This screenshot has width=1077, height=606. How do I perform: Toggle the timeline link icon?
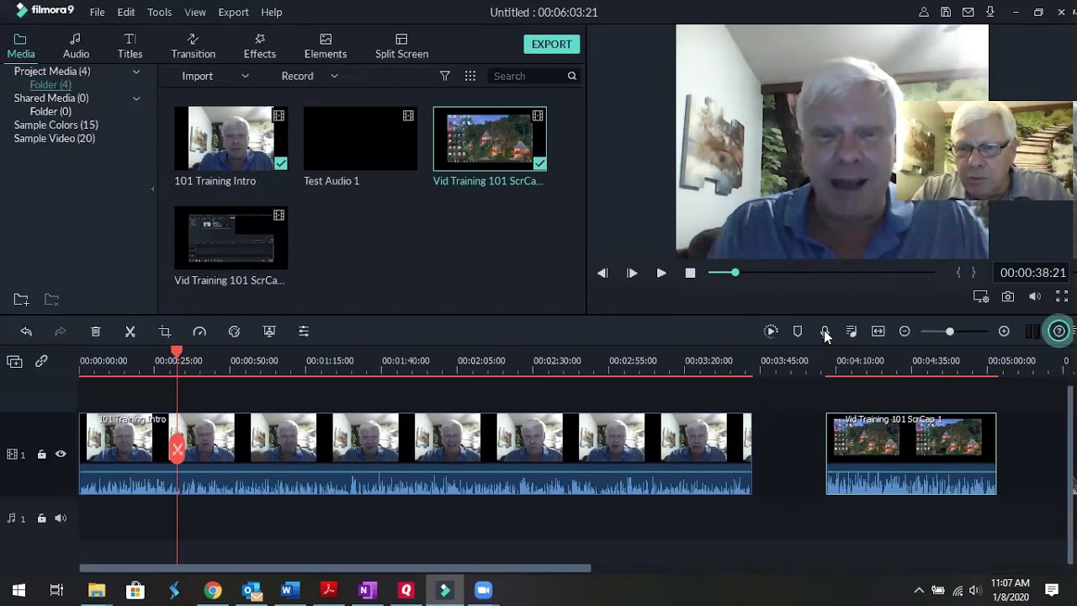[41, 361]
